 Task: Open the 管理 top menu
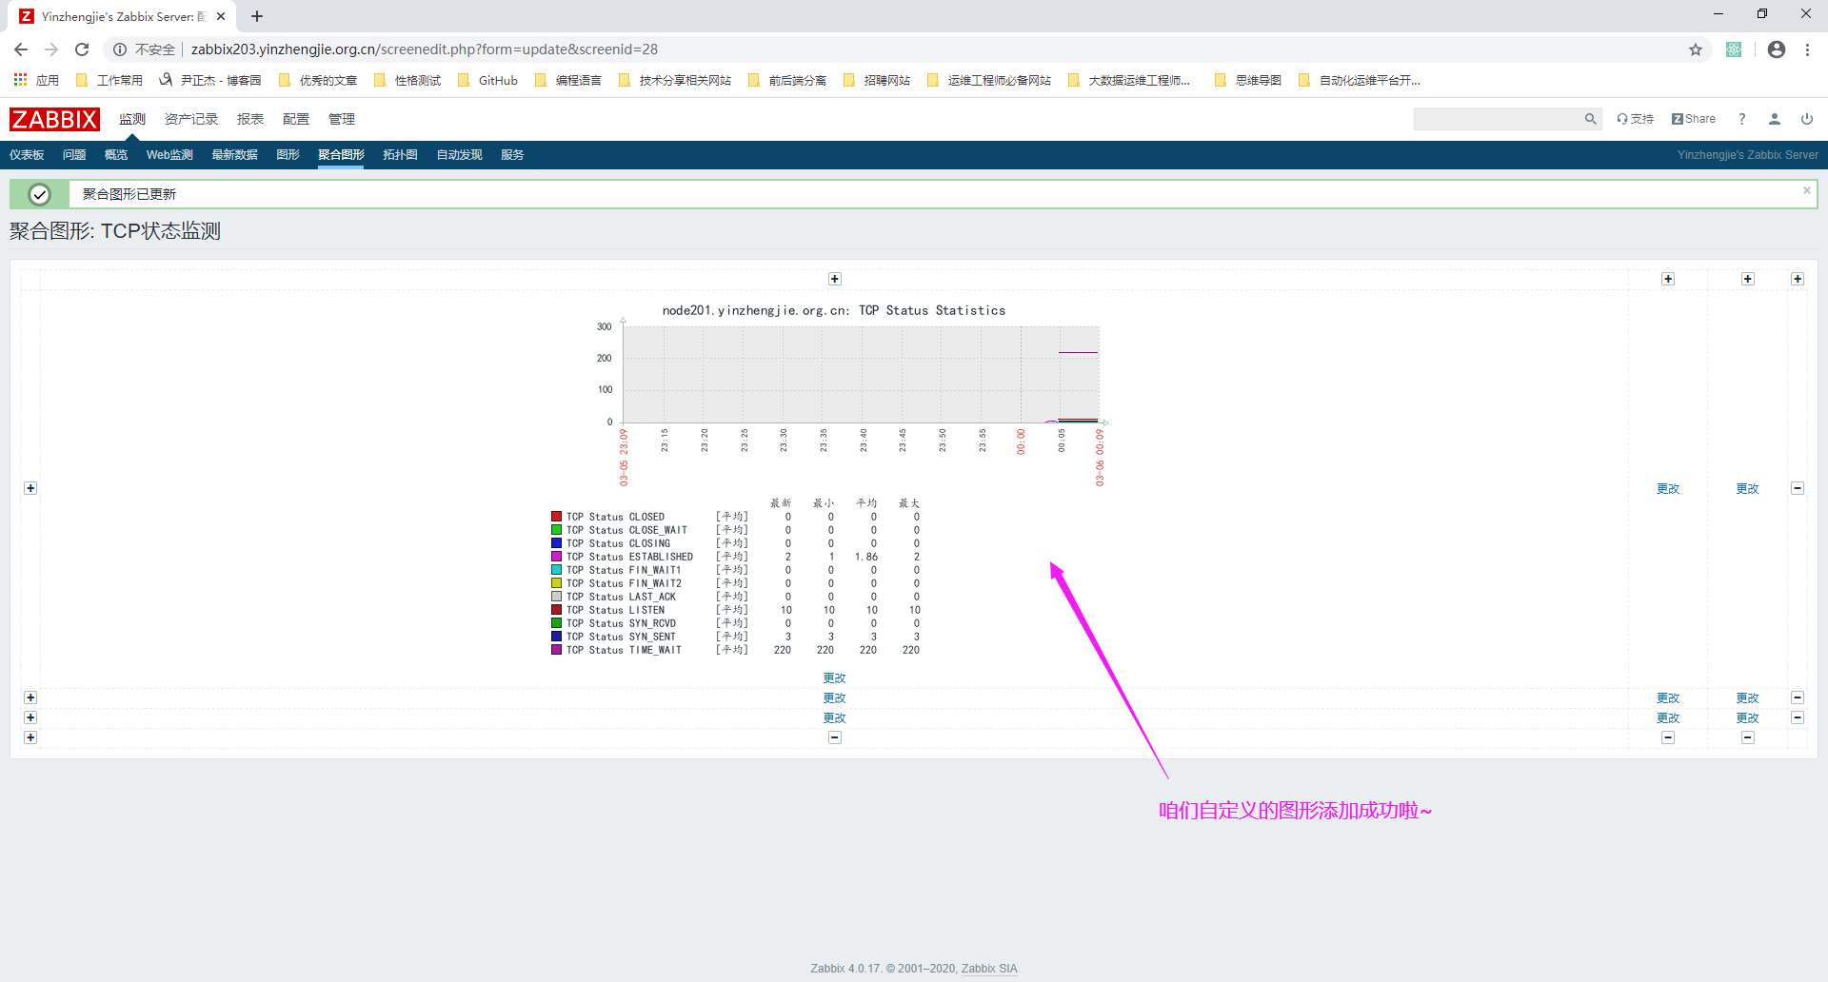pyautogui.click(x=342, y=119)
